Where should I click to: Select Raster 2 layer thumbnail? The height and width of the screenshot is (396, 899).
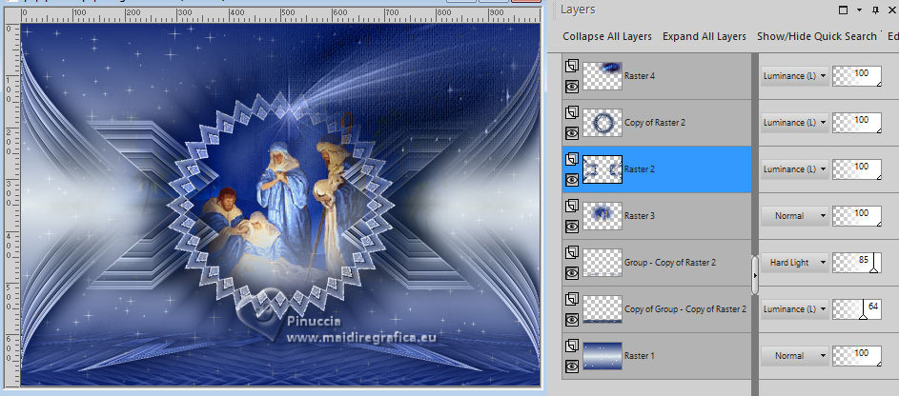point(603,169)
